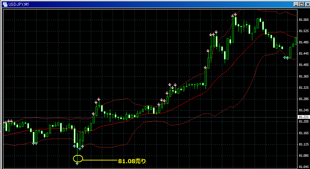Click the blue up arrow below the yellow ellipse

77,164
